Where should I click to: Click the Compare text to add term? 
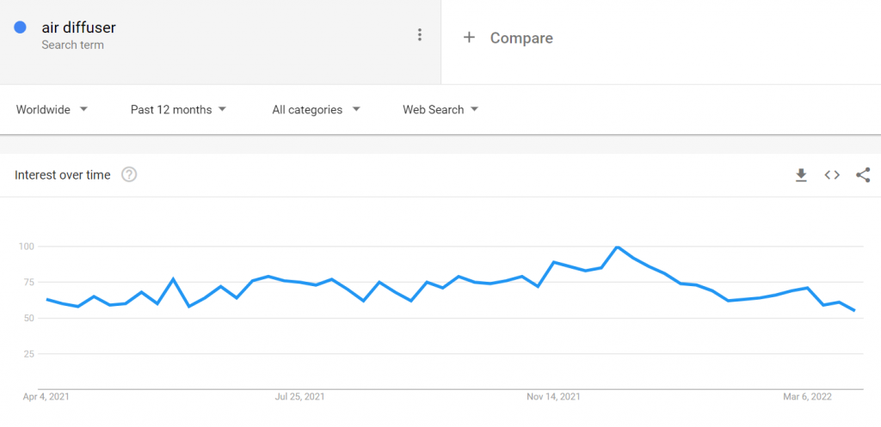521,38
